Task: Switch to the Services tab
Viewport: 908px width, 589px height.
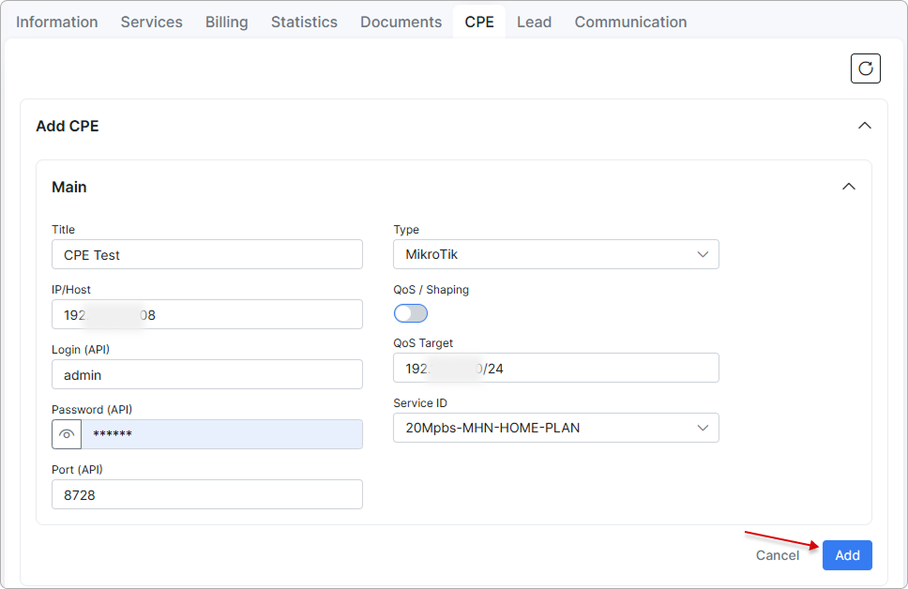Action: click(x=151, y=22)
